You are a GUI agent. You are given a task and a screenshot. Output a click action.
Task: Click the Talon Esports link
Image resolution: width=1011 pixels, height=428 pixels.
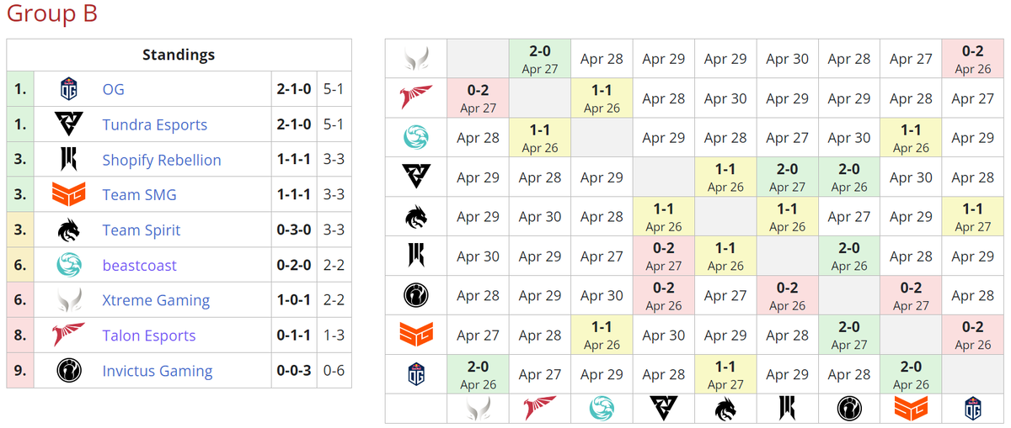point(148,336)
